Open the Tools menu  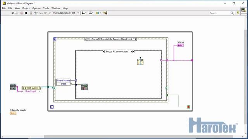click(46, 8)
